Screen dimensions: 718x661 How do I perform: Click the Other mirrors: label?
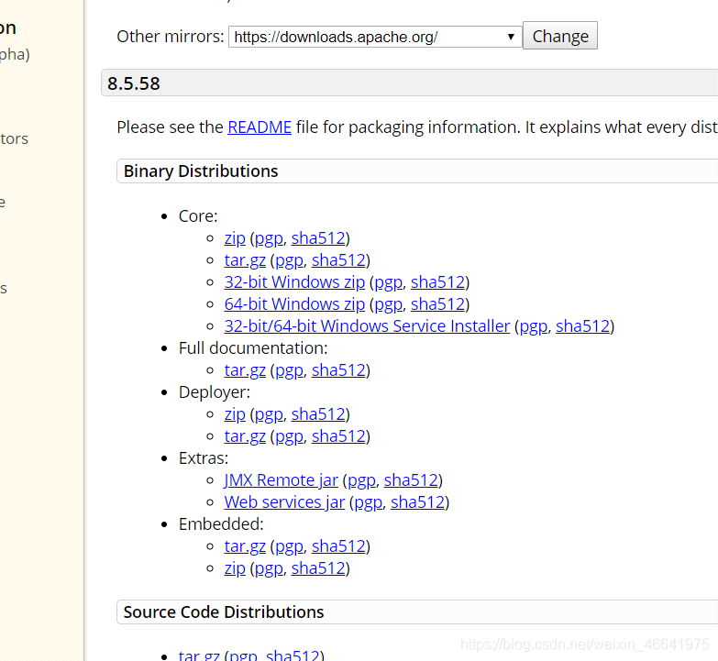[171, 36]
